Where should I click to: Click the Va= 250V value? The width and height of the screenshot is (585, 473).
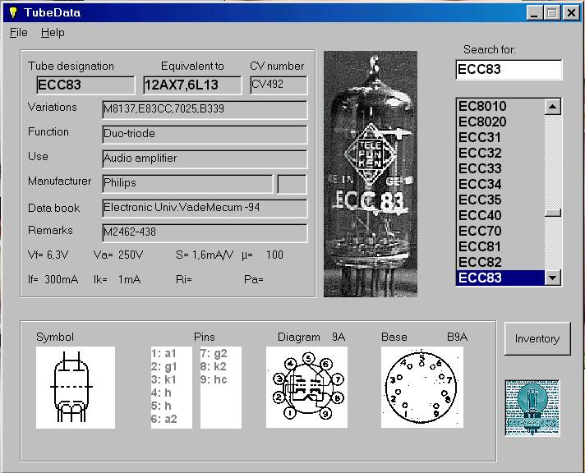tap(118, 255)
